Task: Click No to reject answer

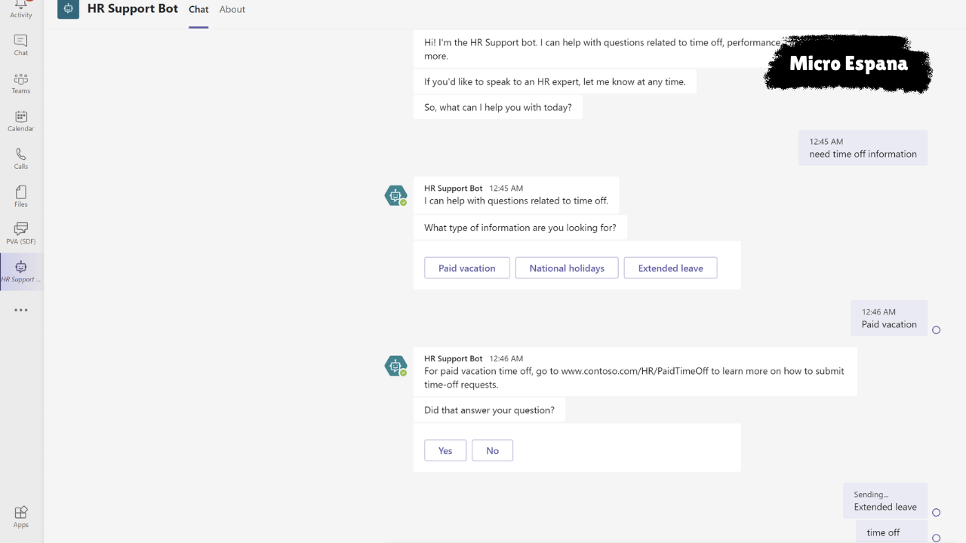Action: coord(492,450)
